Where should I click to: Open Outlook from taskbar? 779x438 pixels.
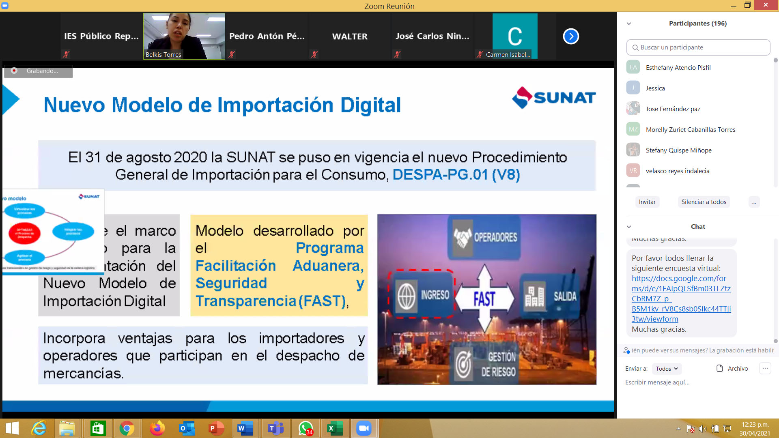pos(187,428)
